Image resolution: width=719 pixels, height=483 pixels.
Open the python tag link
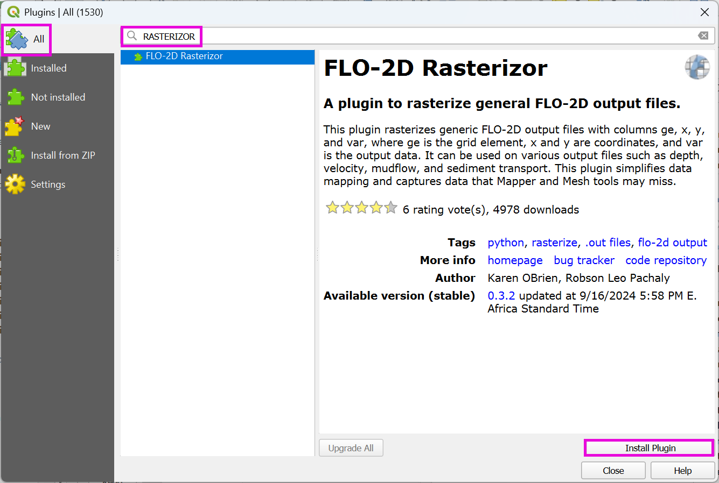pyautogui.click(x=505, y=243)
